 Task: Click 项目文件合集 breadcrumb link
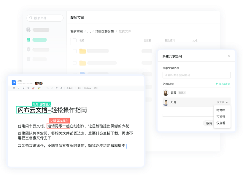pos(105,32)
